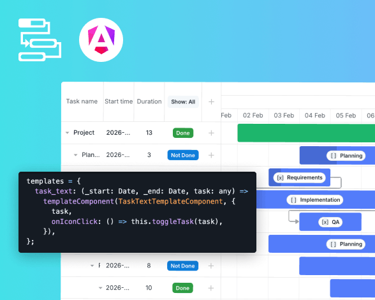375x300 pixels.
Task: Collapse the row with duration 8
Action: (92, 266)
